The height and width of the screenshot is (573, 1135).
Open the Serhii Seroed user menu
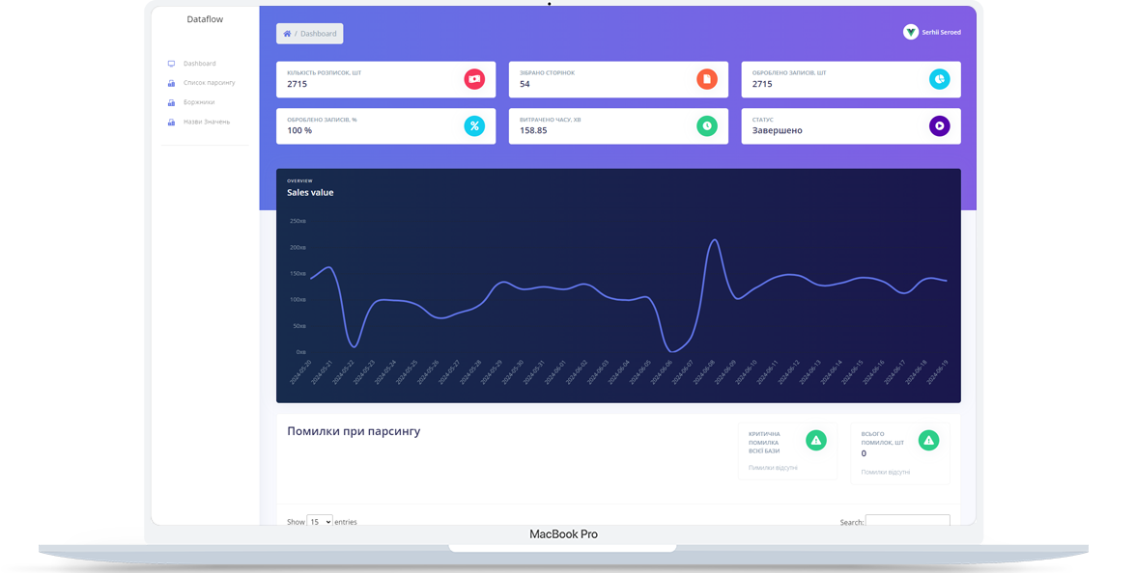(932, 32)
